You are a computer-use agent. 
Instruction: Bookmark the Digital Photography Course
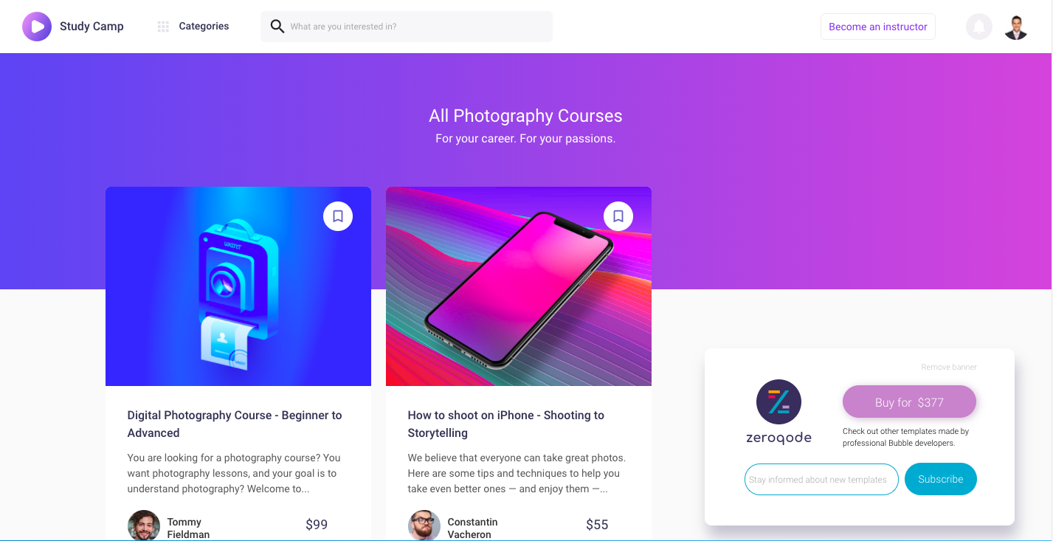[x=338, y=216]
